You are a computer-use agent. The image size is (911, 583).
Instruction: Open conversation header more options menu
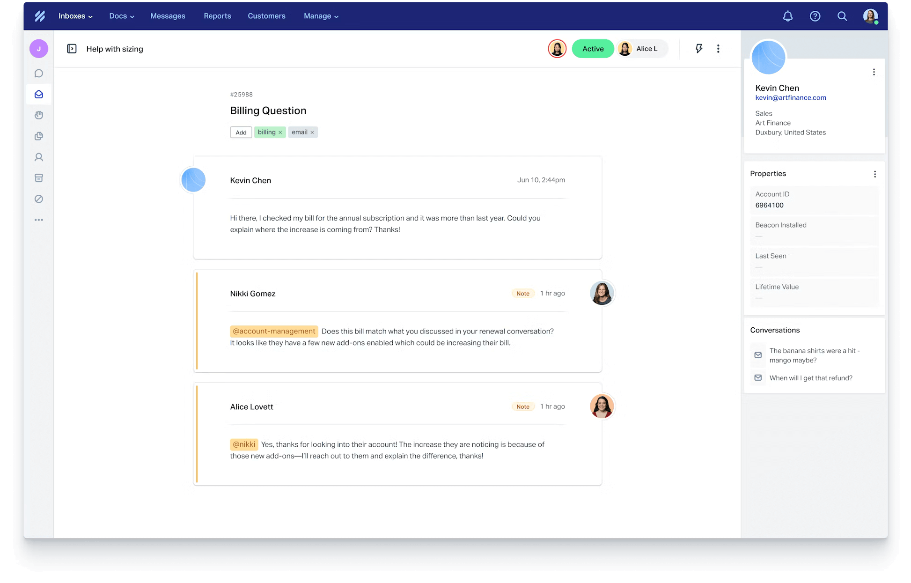coord(718,49)
